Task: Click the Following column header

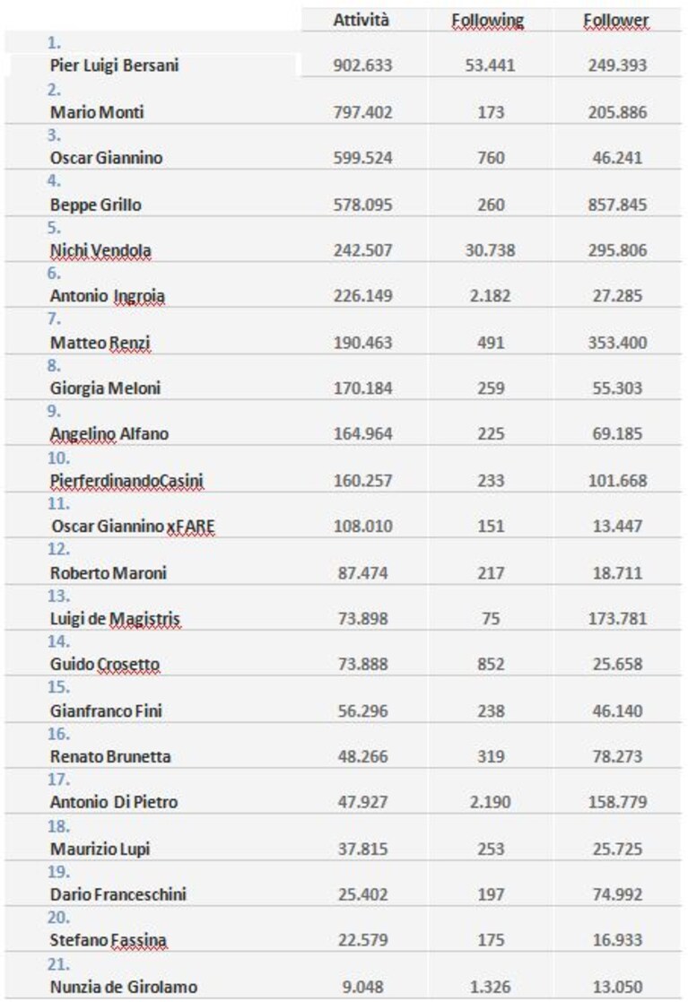Action: pyautogui.click(x=488, y=21)
